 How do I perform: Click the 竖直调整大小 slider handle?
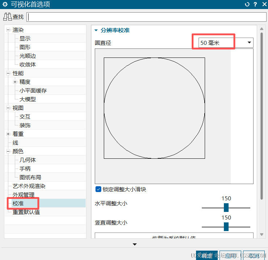pyautogui.click(x=226, y=227)
